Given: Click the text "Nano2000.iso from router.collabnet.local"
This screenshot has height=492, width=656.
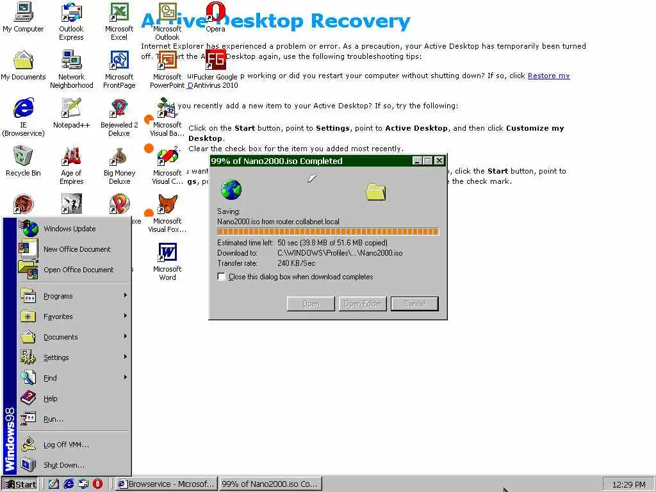Looking at the screenshot, I should (x=278, y=221).
